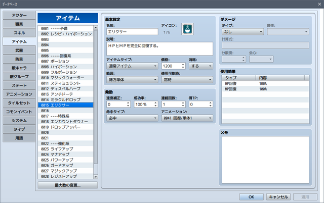
Task: Select item 0018 エンカウントダウナー
Action: [x=66, y=122]
